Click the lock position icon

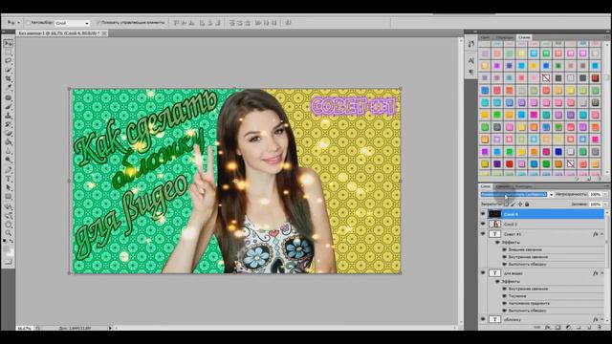(x=520, y=204)
